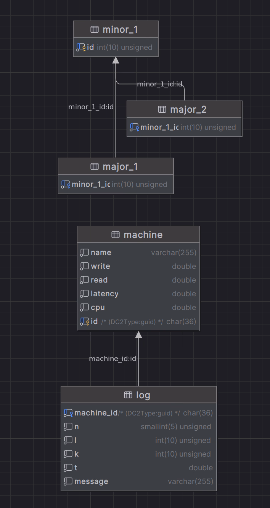Image resolution: width=270 pixels, height=508 pixels.
Task: Click the column icon next to cpu
Action: click(x=85, y=307)
